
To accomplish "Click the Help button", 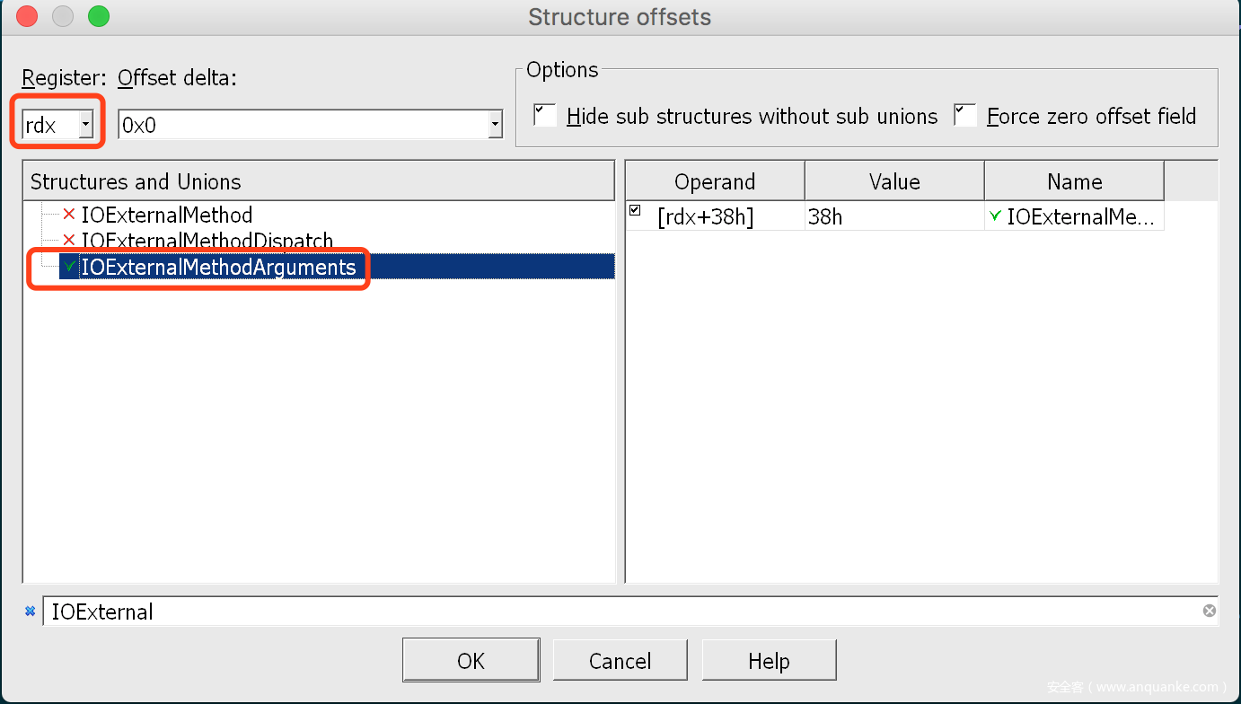I will [x=769, y=661].
